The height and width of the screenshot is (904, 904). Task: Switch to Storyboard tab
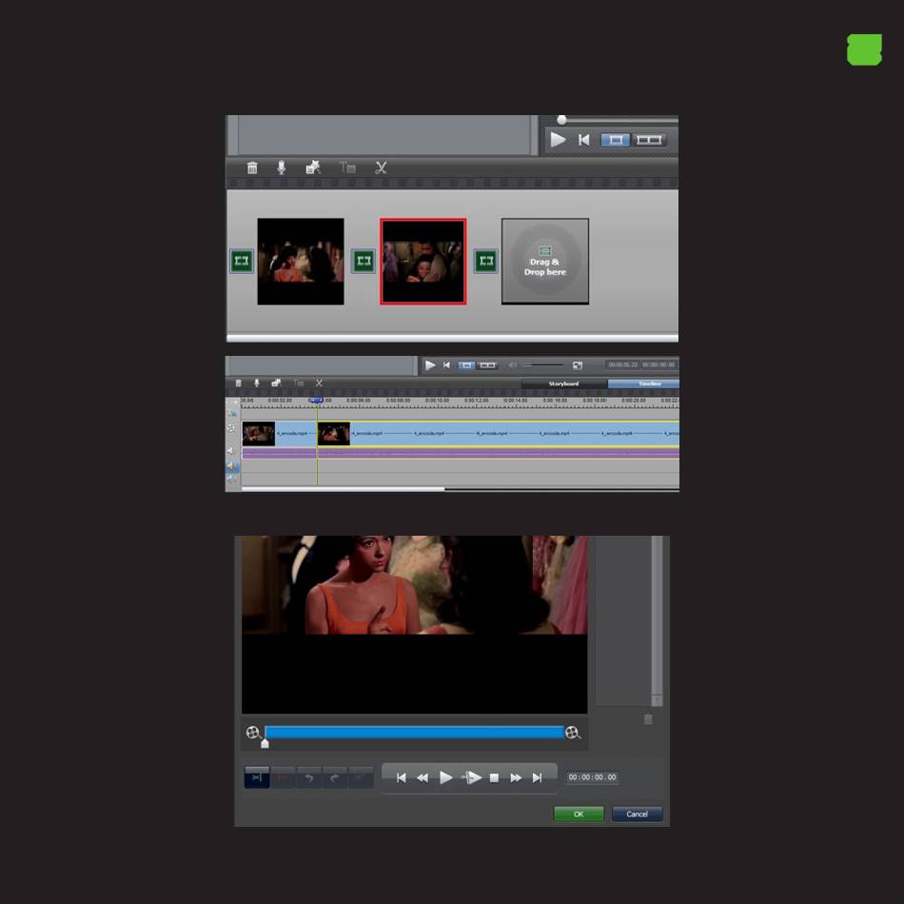[564, 383]
